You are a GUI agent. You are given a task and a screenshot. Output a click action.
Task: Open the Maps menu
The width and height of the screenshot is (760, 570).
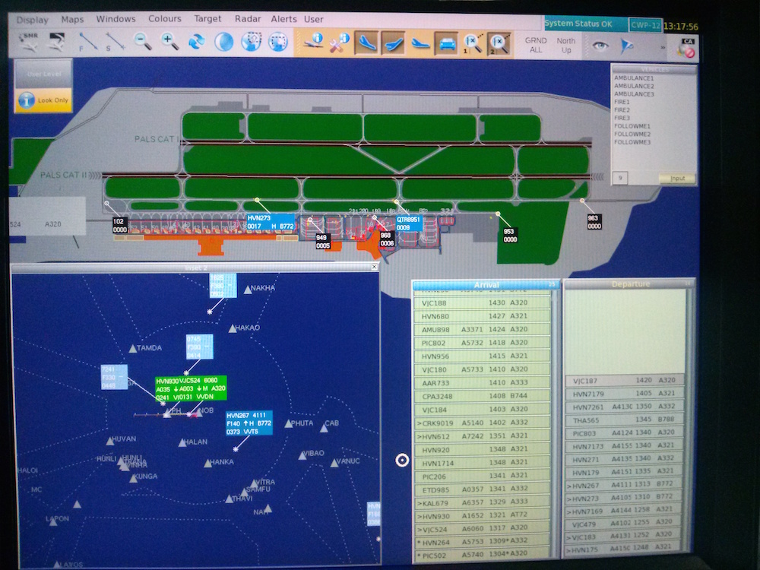tap(73, 19)
